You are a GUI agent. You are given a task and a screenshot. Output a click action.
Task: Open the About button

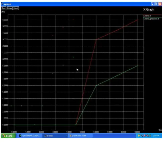pos(16,8)
